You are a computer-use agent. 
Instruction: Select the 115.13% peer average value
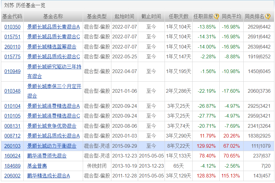(x=230, y=176)
